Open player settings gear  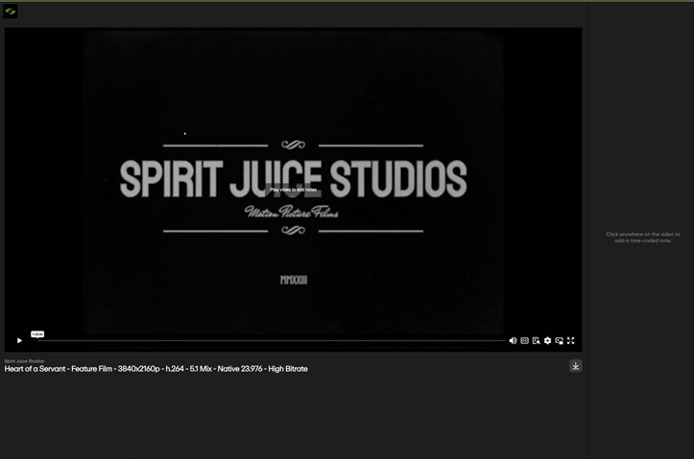(x=547, y=340)
